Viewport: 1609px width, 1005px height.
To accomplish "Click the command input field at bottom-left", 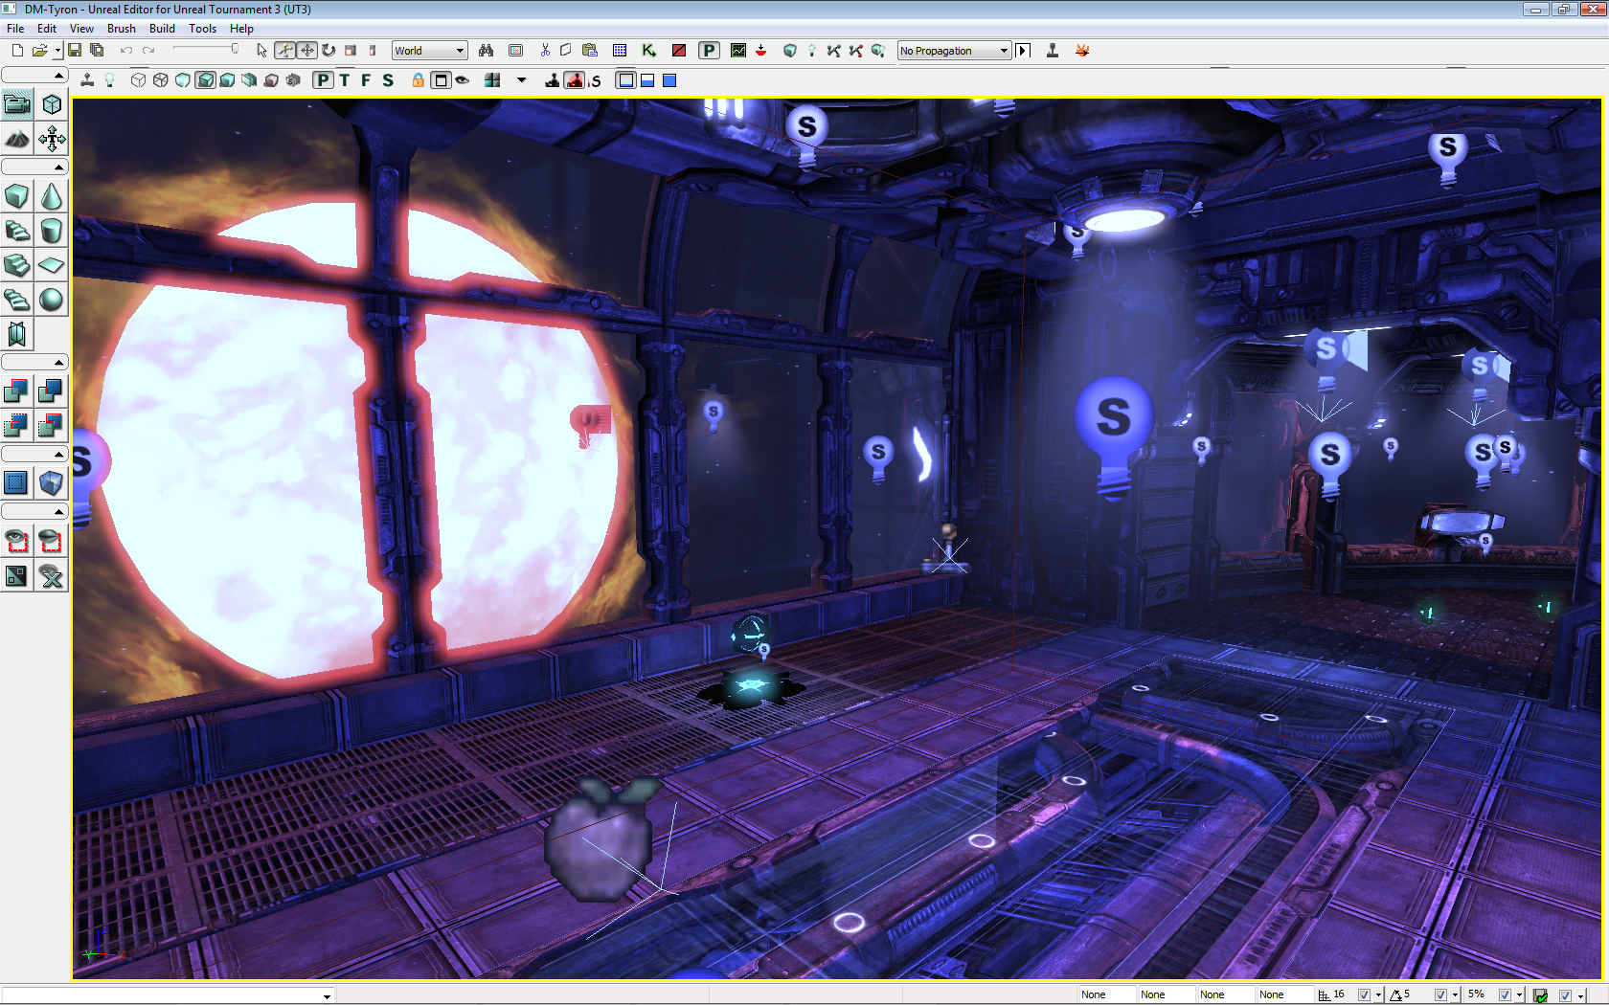I will (x=168, y=995).
